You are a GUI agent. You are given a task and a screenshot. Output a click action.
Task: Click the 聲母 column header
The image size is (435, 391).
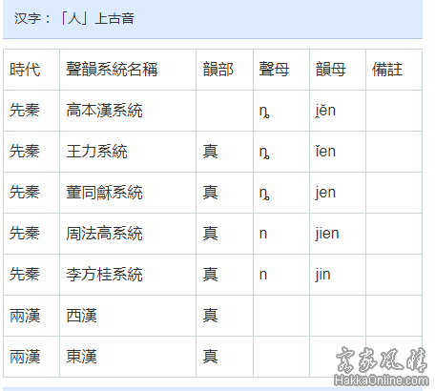274,70
